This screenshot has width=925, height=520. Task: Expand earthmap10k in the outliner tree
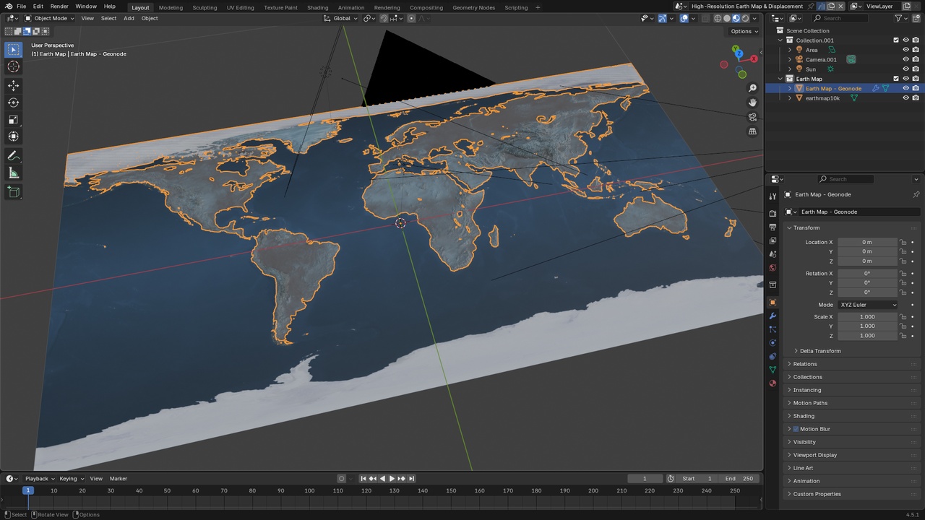[x=789, y=98]
